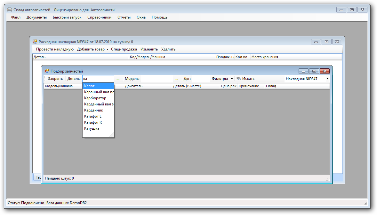Click the Двигатель column header

pos(134,86)
